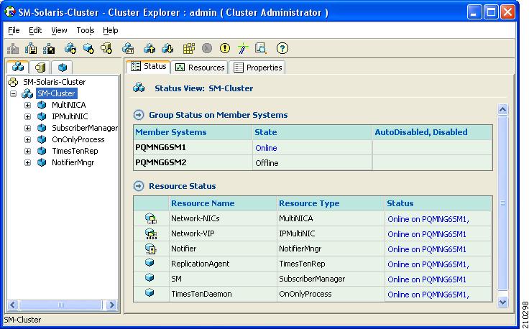Expand the IPMultiNIC tree node
The height and width of the screenshot is (329, 529).
[27, 116]
